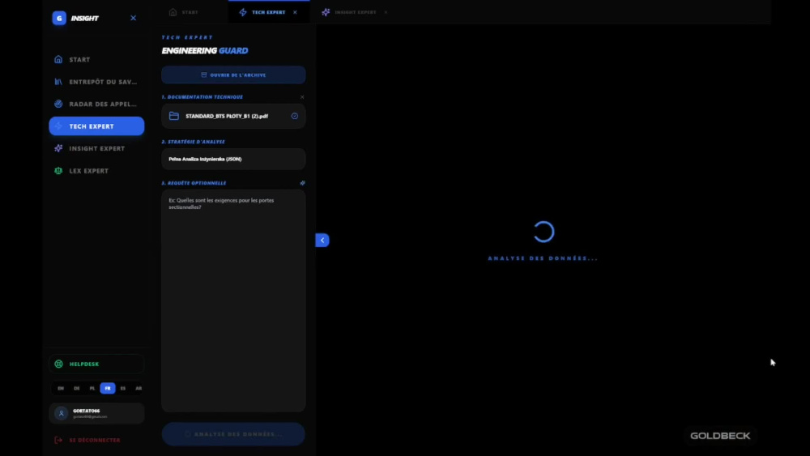
Task: Open the GORTAT066 user profile name
Action: (x=87, y=411)
